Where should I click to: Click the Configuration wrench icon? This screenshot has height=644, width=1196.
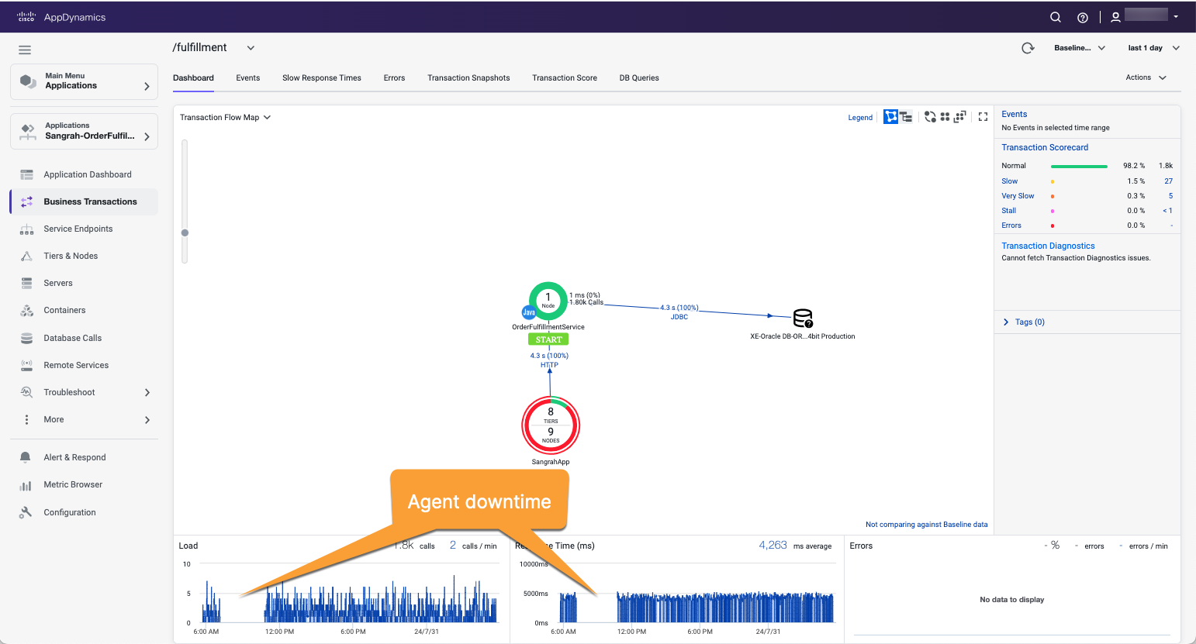coord(26,512)
